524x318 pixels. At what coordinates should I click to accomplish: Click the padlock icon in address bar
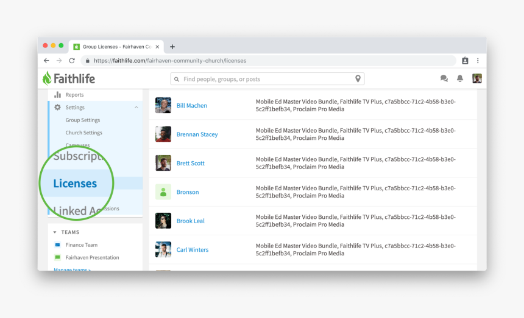(x=88, y=61)
